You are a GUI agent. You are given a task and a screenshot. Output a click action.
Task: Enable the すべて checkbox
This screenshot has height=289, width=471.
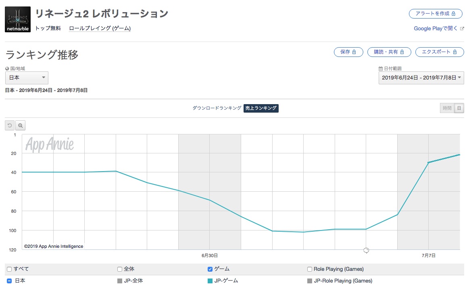tap(9, 269)
